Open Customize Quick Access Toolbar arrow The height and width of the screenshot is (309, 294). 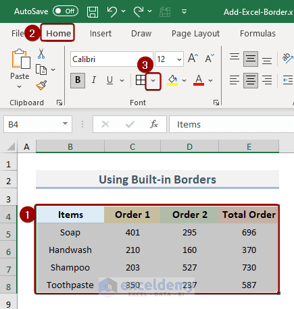184,11
